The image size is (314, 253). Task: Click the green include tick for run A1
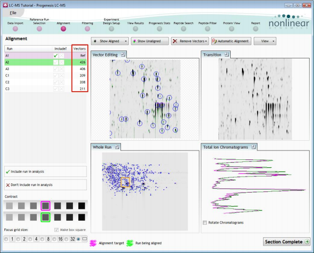56,55
